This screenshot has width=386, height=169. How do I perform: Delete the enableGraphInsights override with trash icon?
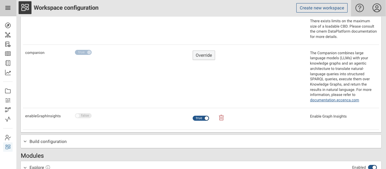click(221, 118)
